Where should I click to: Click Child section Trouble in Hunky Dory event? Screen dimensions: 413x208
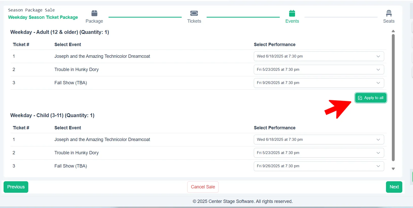[x=76, y=153]
